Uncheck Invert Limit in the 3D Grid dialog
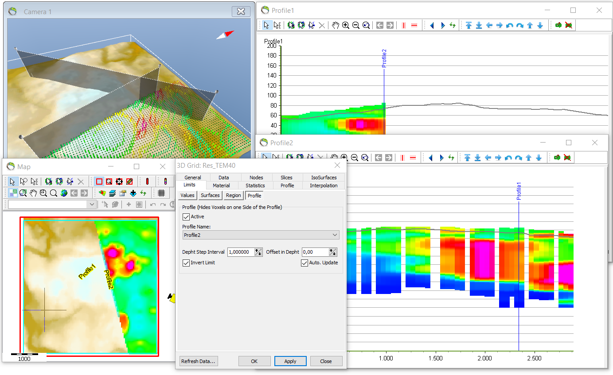Screen dimensions: 613x375 [x=186, y=263]
